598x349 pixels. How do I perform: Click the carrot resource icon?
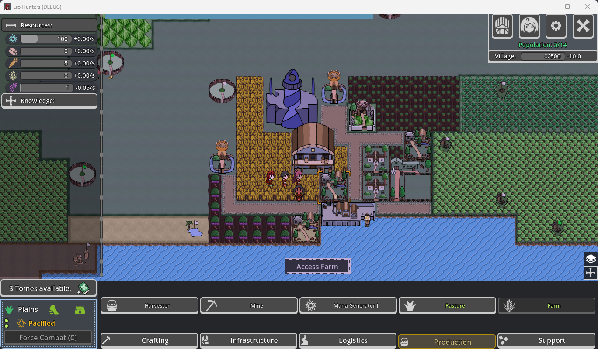[13, 63]
